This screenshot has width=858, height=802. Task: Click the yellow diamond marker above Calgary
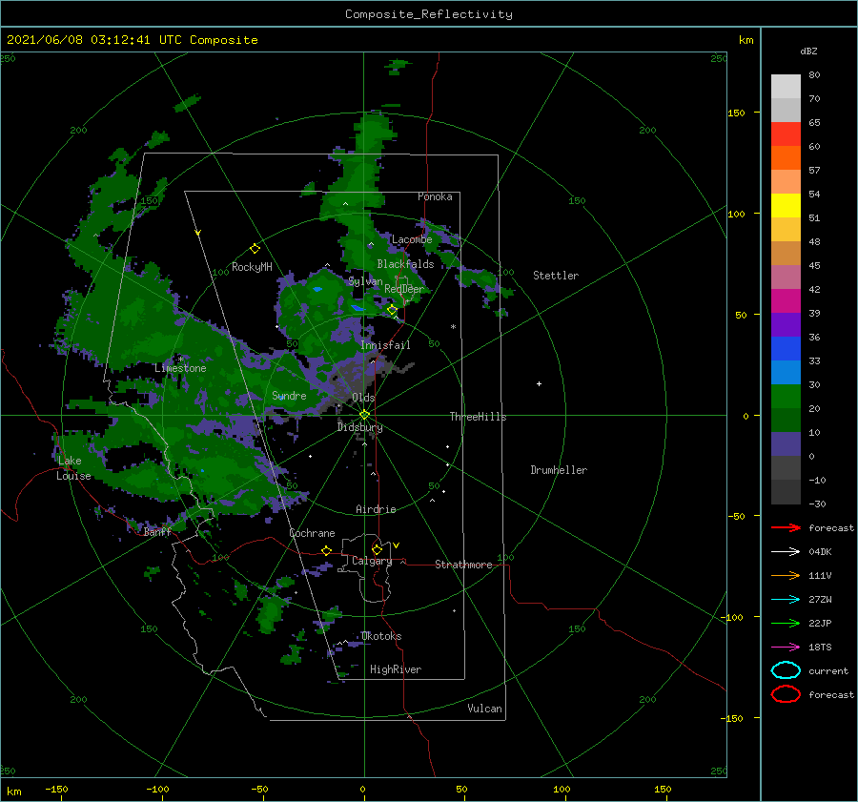377,549
